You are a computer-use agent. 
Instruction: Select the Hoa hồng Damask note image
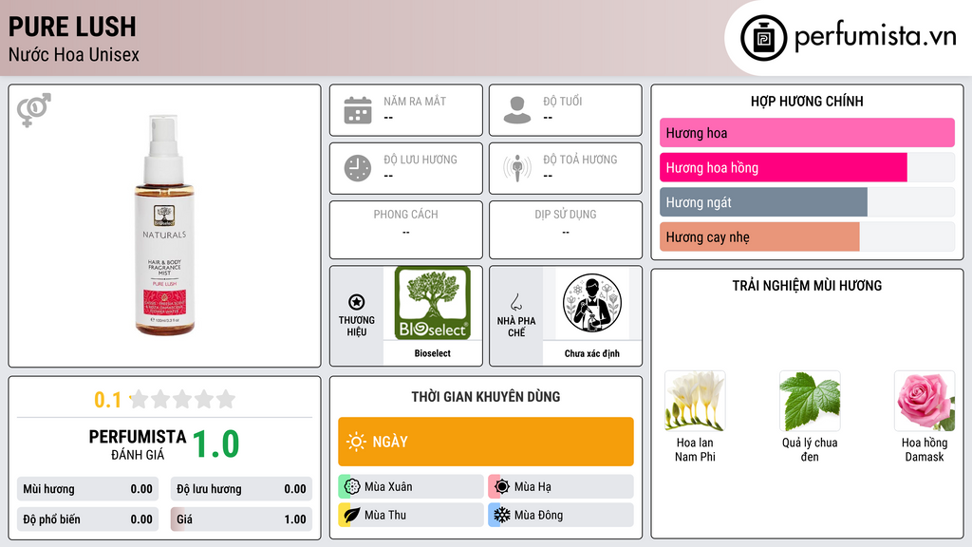tap(925, 402)
